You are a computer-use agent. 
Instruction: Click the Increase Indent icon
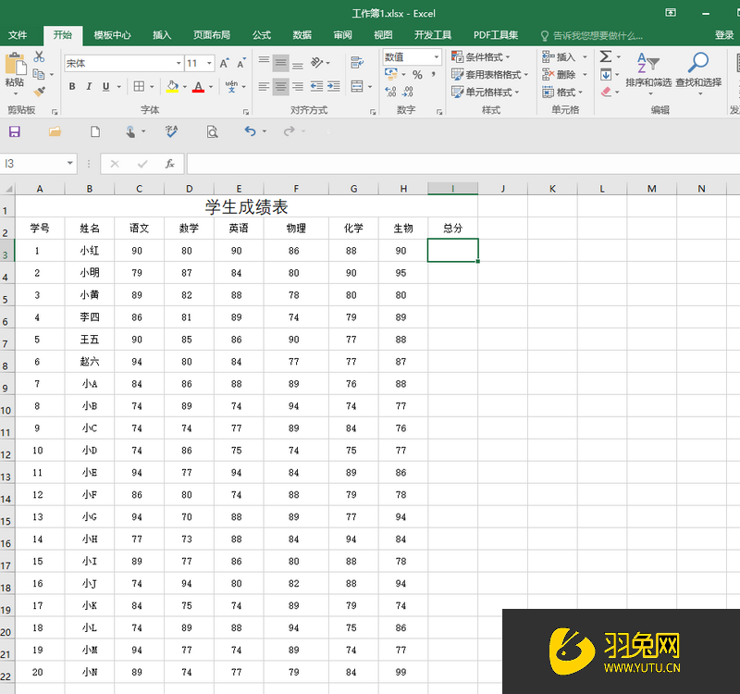[334, 86]
